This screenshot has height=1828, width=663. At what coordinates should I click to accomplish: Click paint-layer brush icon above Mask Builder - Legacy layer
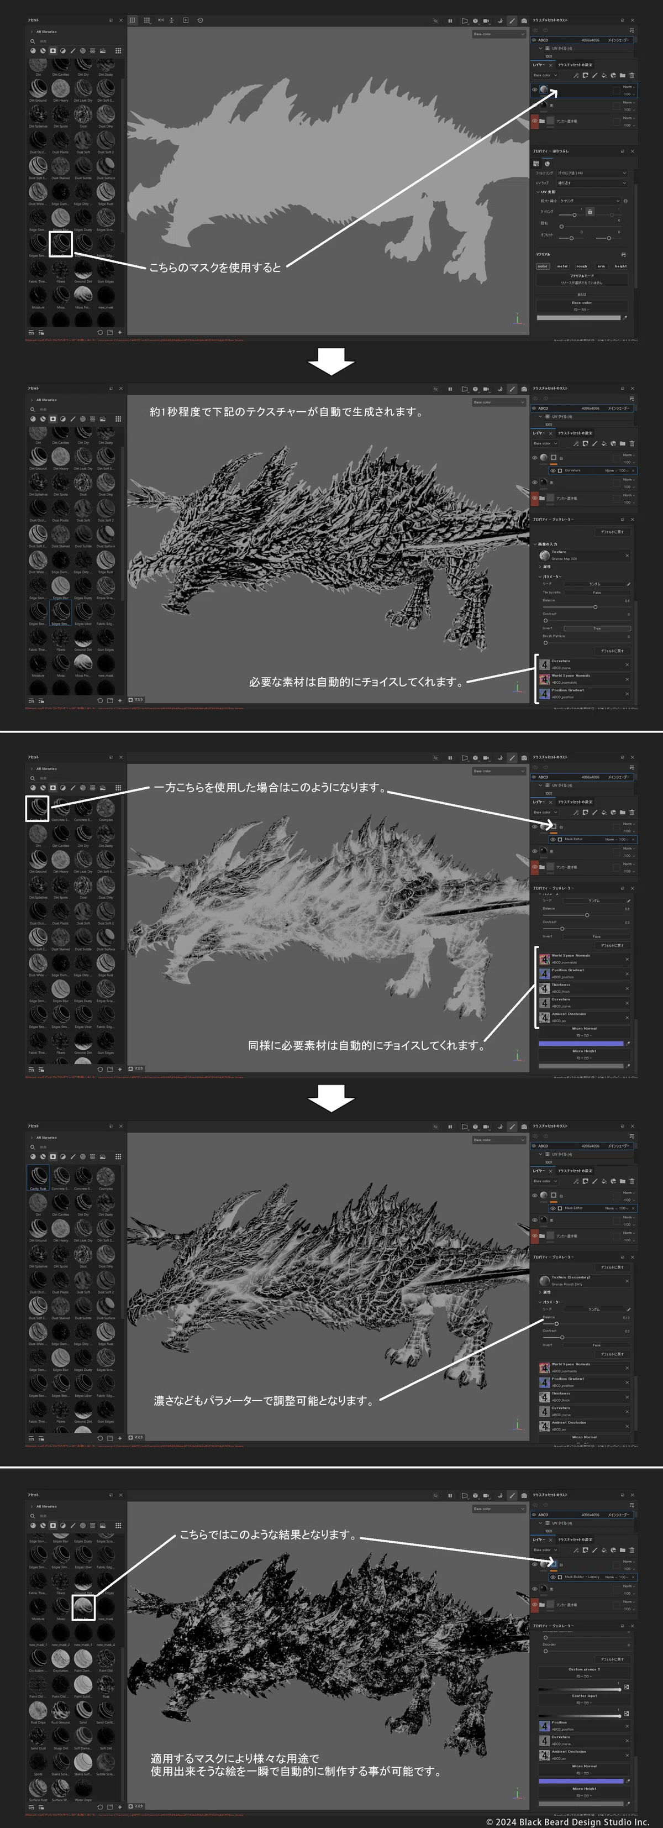tap(595, 1551)
